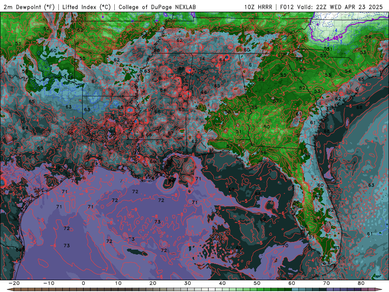Click the 30 label on the color scale

pyautogui.click(x=188, y=283)
